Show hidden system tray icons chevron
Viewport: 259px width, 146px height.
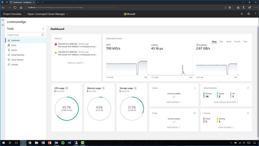[x=231, y=143]
